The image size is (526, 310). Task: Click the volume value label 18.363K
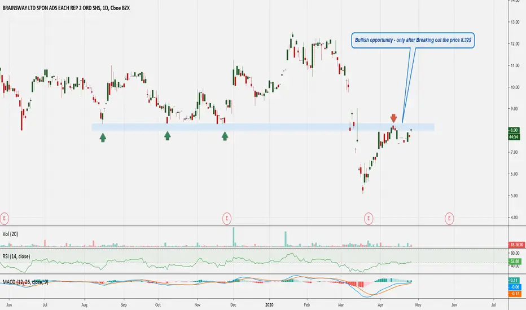click(x=516, y=245)
